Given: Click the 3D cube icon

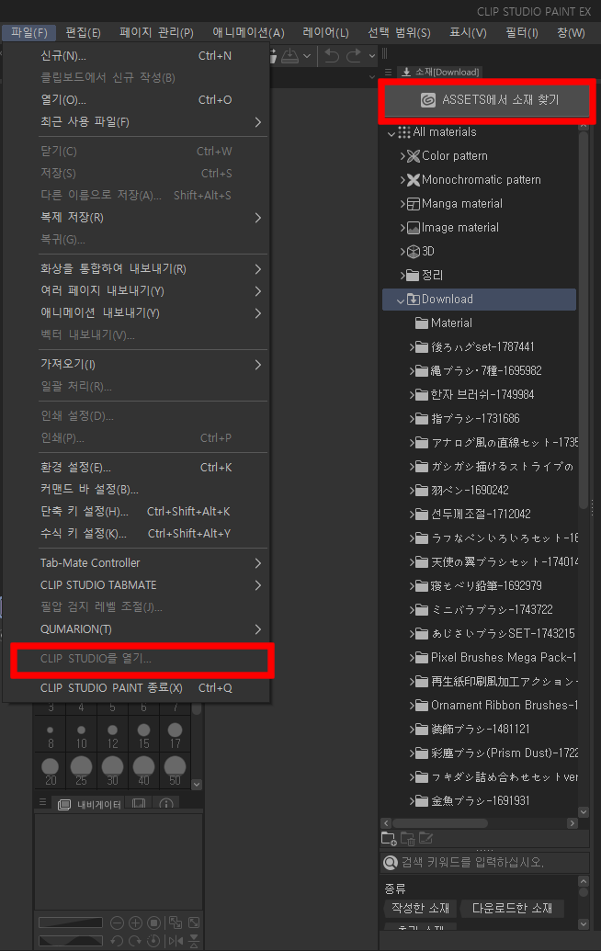Looking at the screenshot, I should [414, 252].
